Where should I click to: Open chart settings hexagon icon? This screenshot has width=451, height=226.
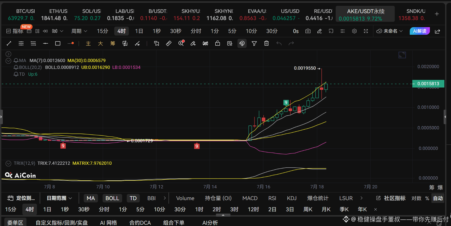[x=354, y=31]
